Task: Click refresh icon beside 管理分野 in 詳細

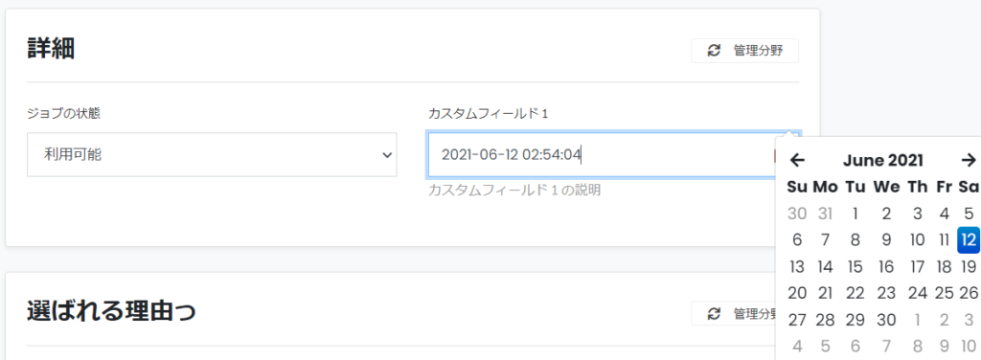Action: coord(713,51)
